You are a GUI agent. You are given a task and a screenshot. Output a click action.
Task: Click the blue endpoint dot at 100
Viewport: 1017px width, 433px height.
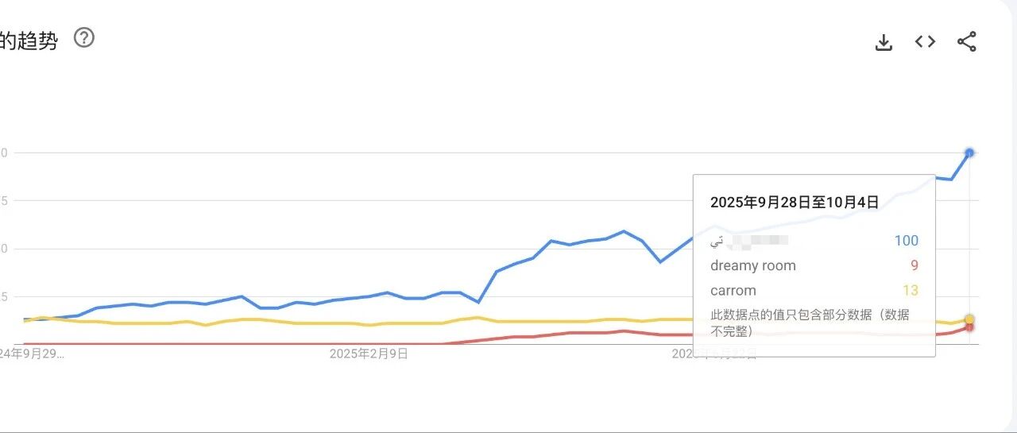969,153
